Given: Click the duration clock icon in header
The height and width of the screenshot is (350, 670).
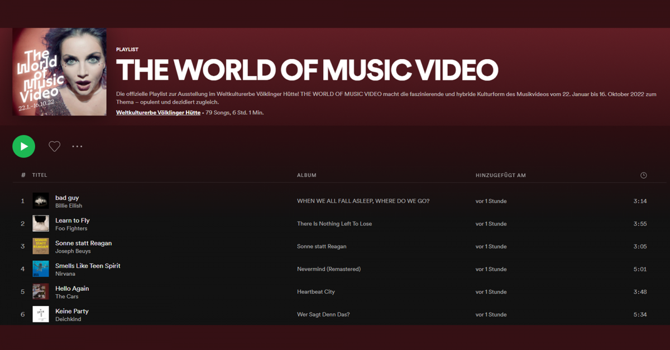Looking at the screenshot, I should (643, 175).
